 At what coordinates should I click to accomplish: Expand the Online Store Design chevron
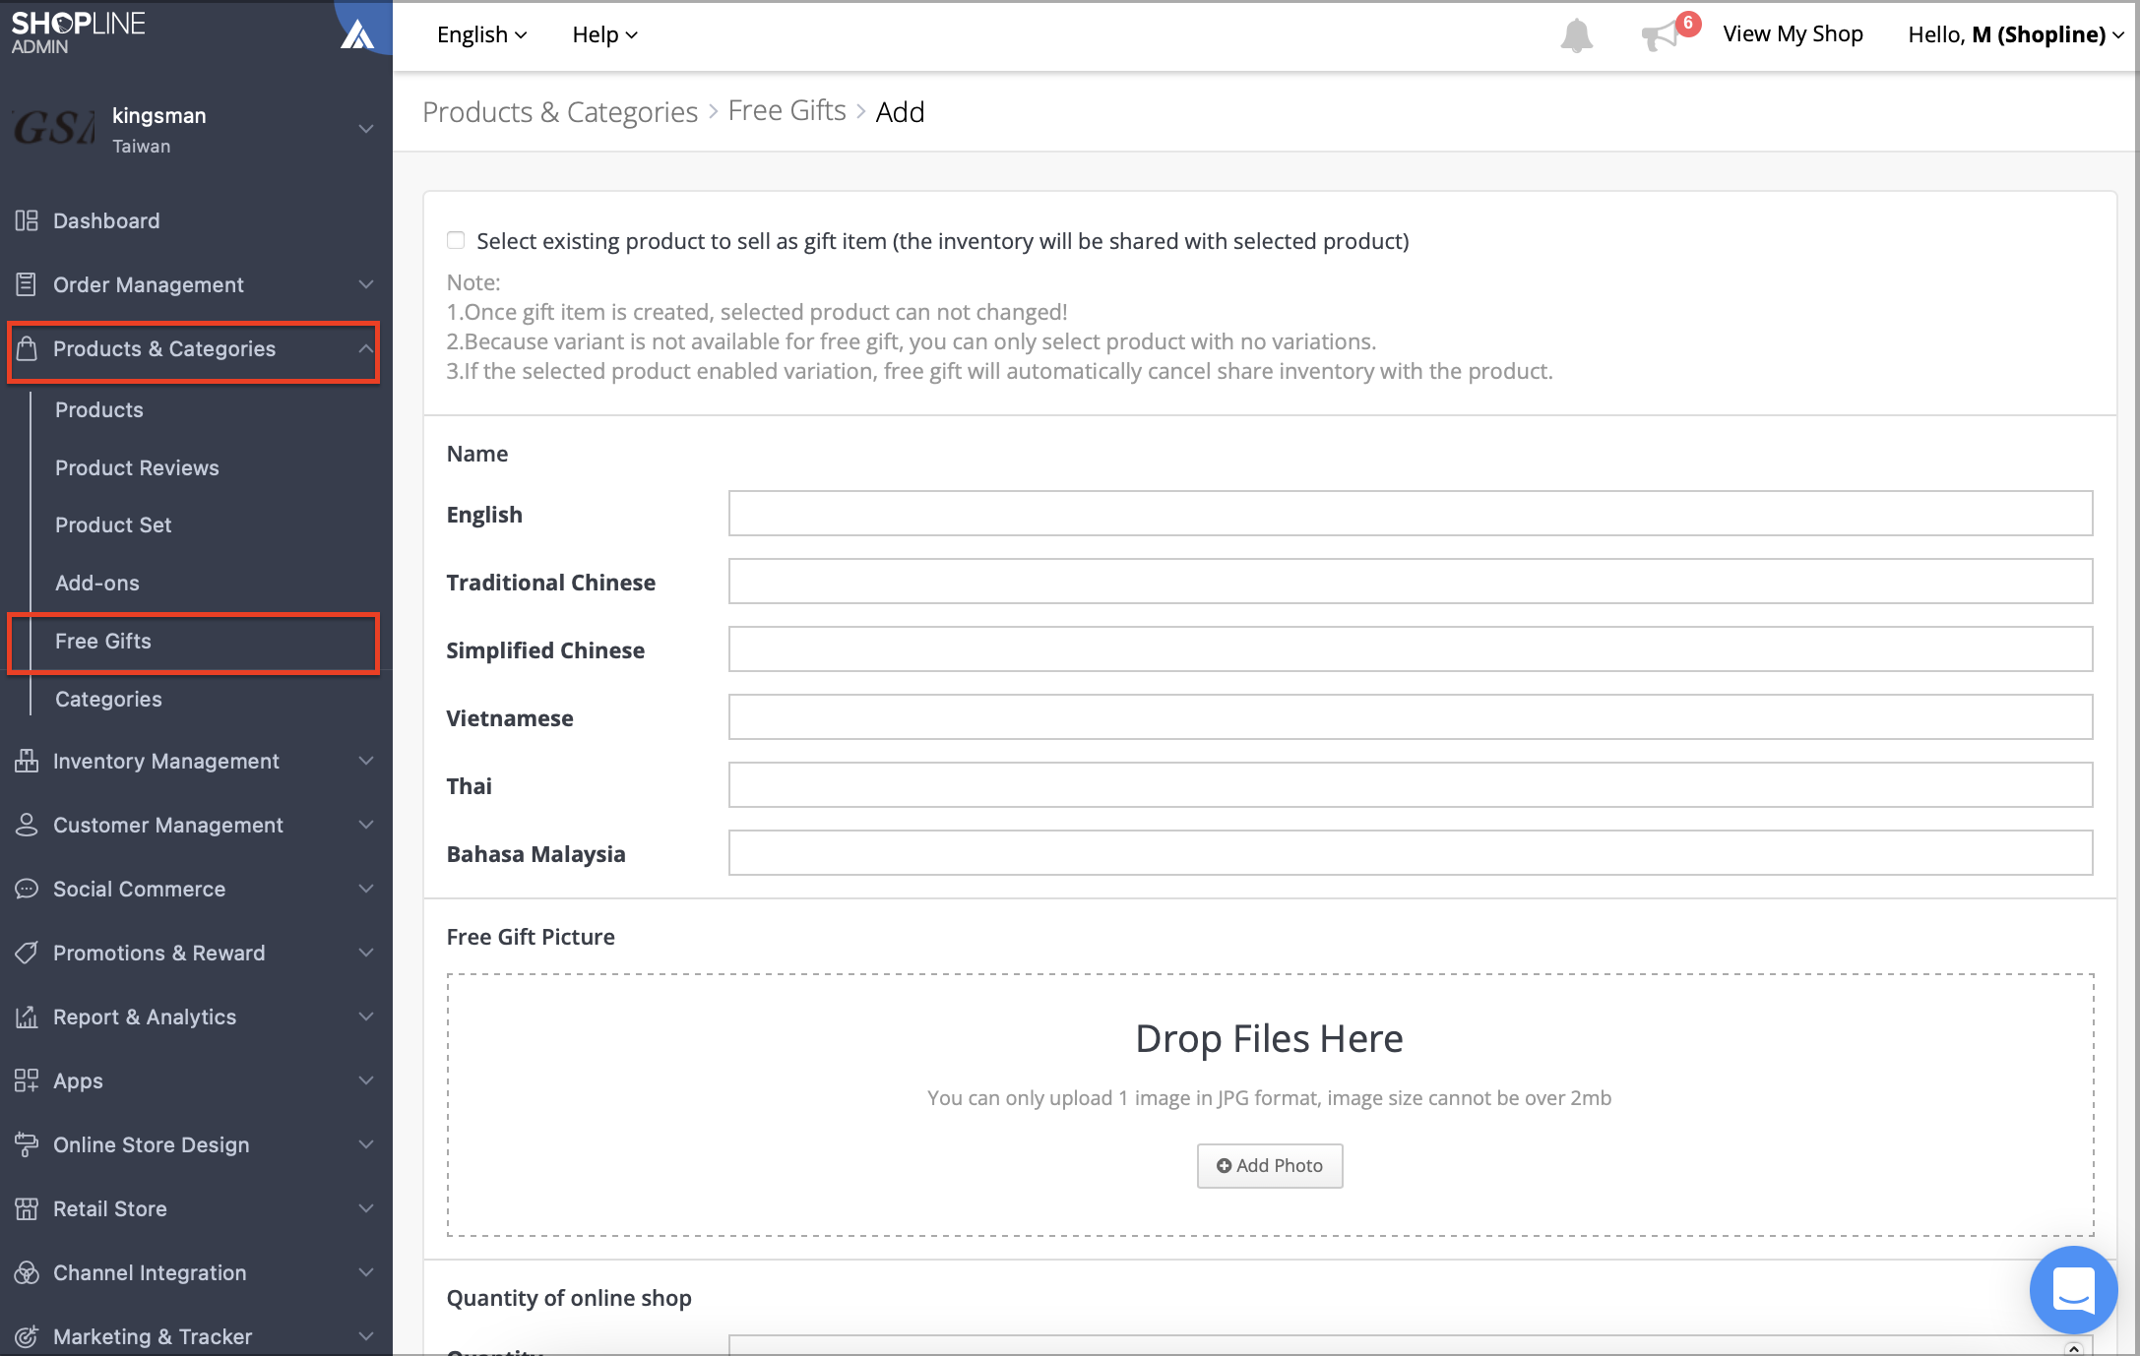(x=366, y=1144)
